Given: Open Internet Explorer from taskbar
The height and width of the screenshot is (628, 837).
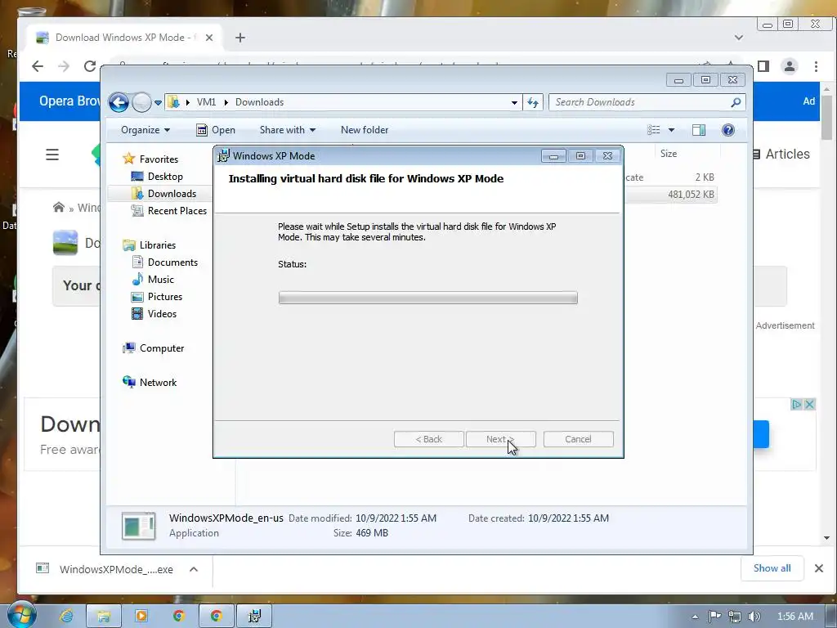Looking at the screenshot, I should pos(66,616).
